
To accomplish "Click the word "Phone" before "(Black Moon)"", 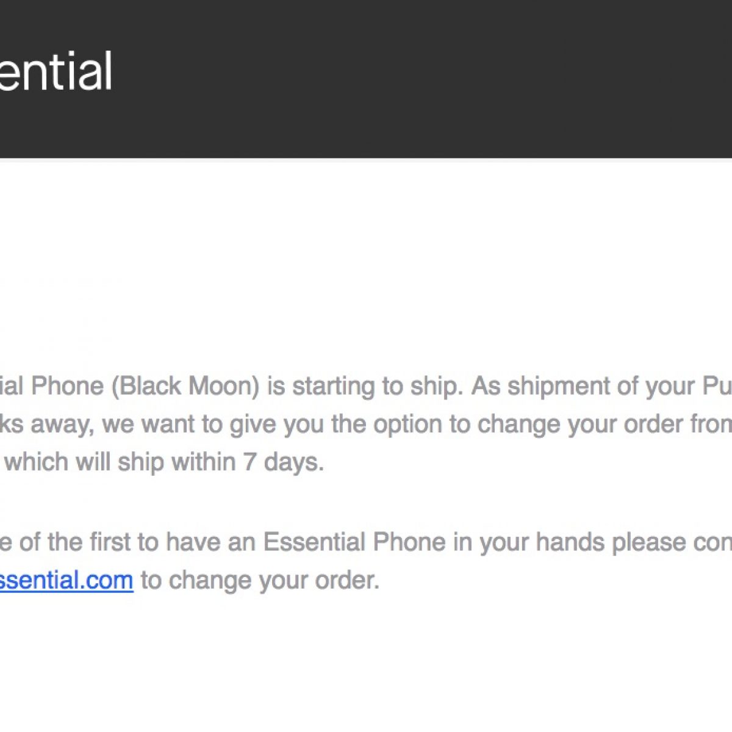I will click(x=67, y=386).
